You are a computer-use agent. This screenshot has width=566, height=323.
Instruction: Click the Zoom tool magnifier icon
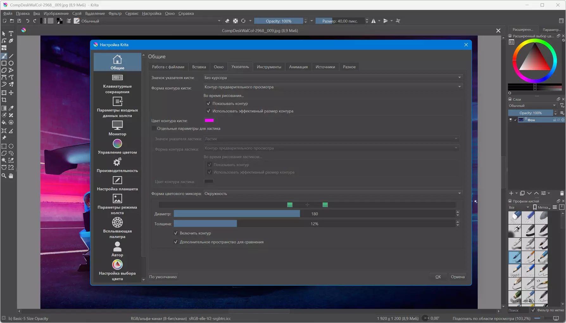[4, 176]
